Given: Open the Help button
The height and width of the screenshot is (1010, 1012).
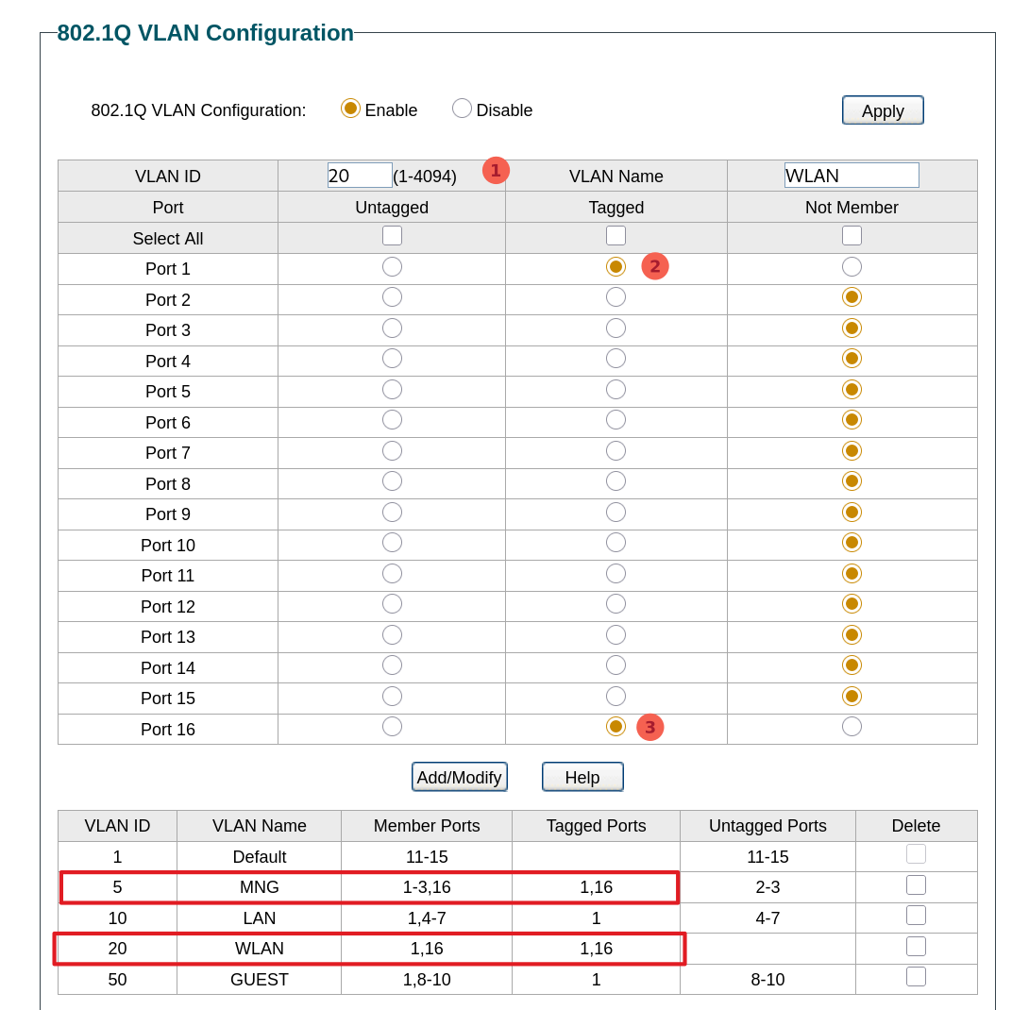Looking at the screenshot, I should tap(582, 777).
